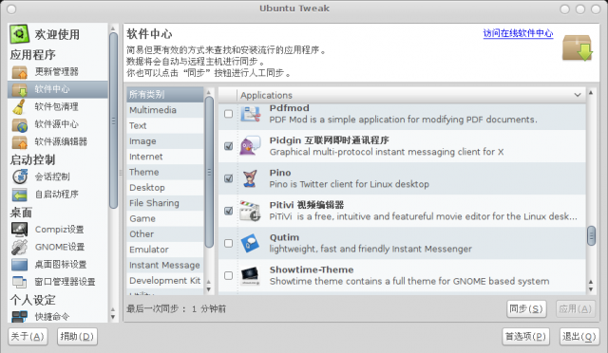The width and height of the screenshot is (608, 353).
Task: Click the left sidebar scrollbar thumb
Action: (113, 121)
